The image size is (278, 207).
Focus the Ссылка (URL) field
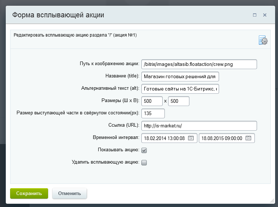pyautogui.click(x=199, y=126)
